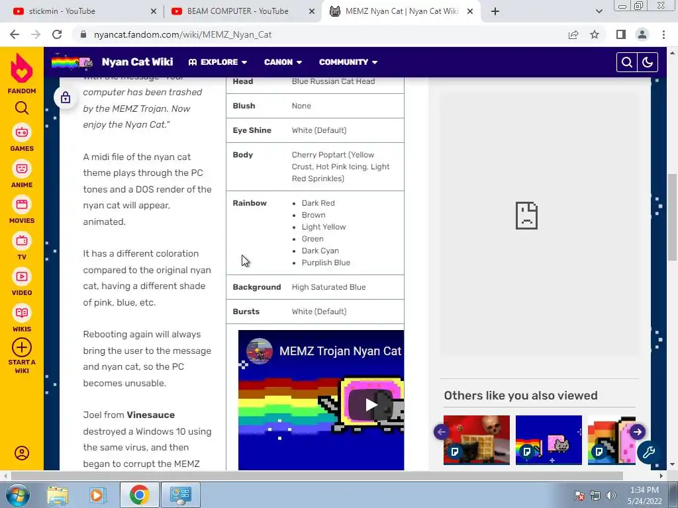Expand the Explore dropdown menu
Viewport: 678px width, 508px height.
click(x=218, y=62)
